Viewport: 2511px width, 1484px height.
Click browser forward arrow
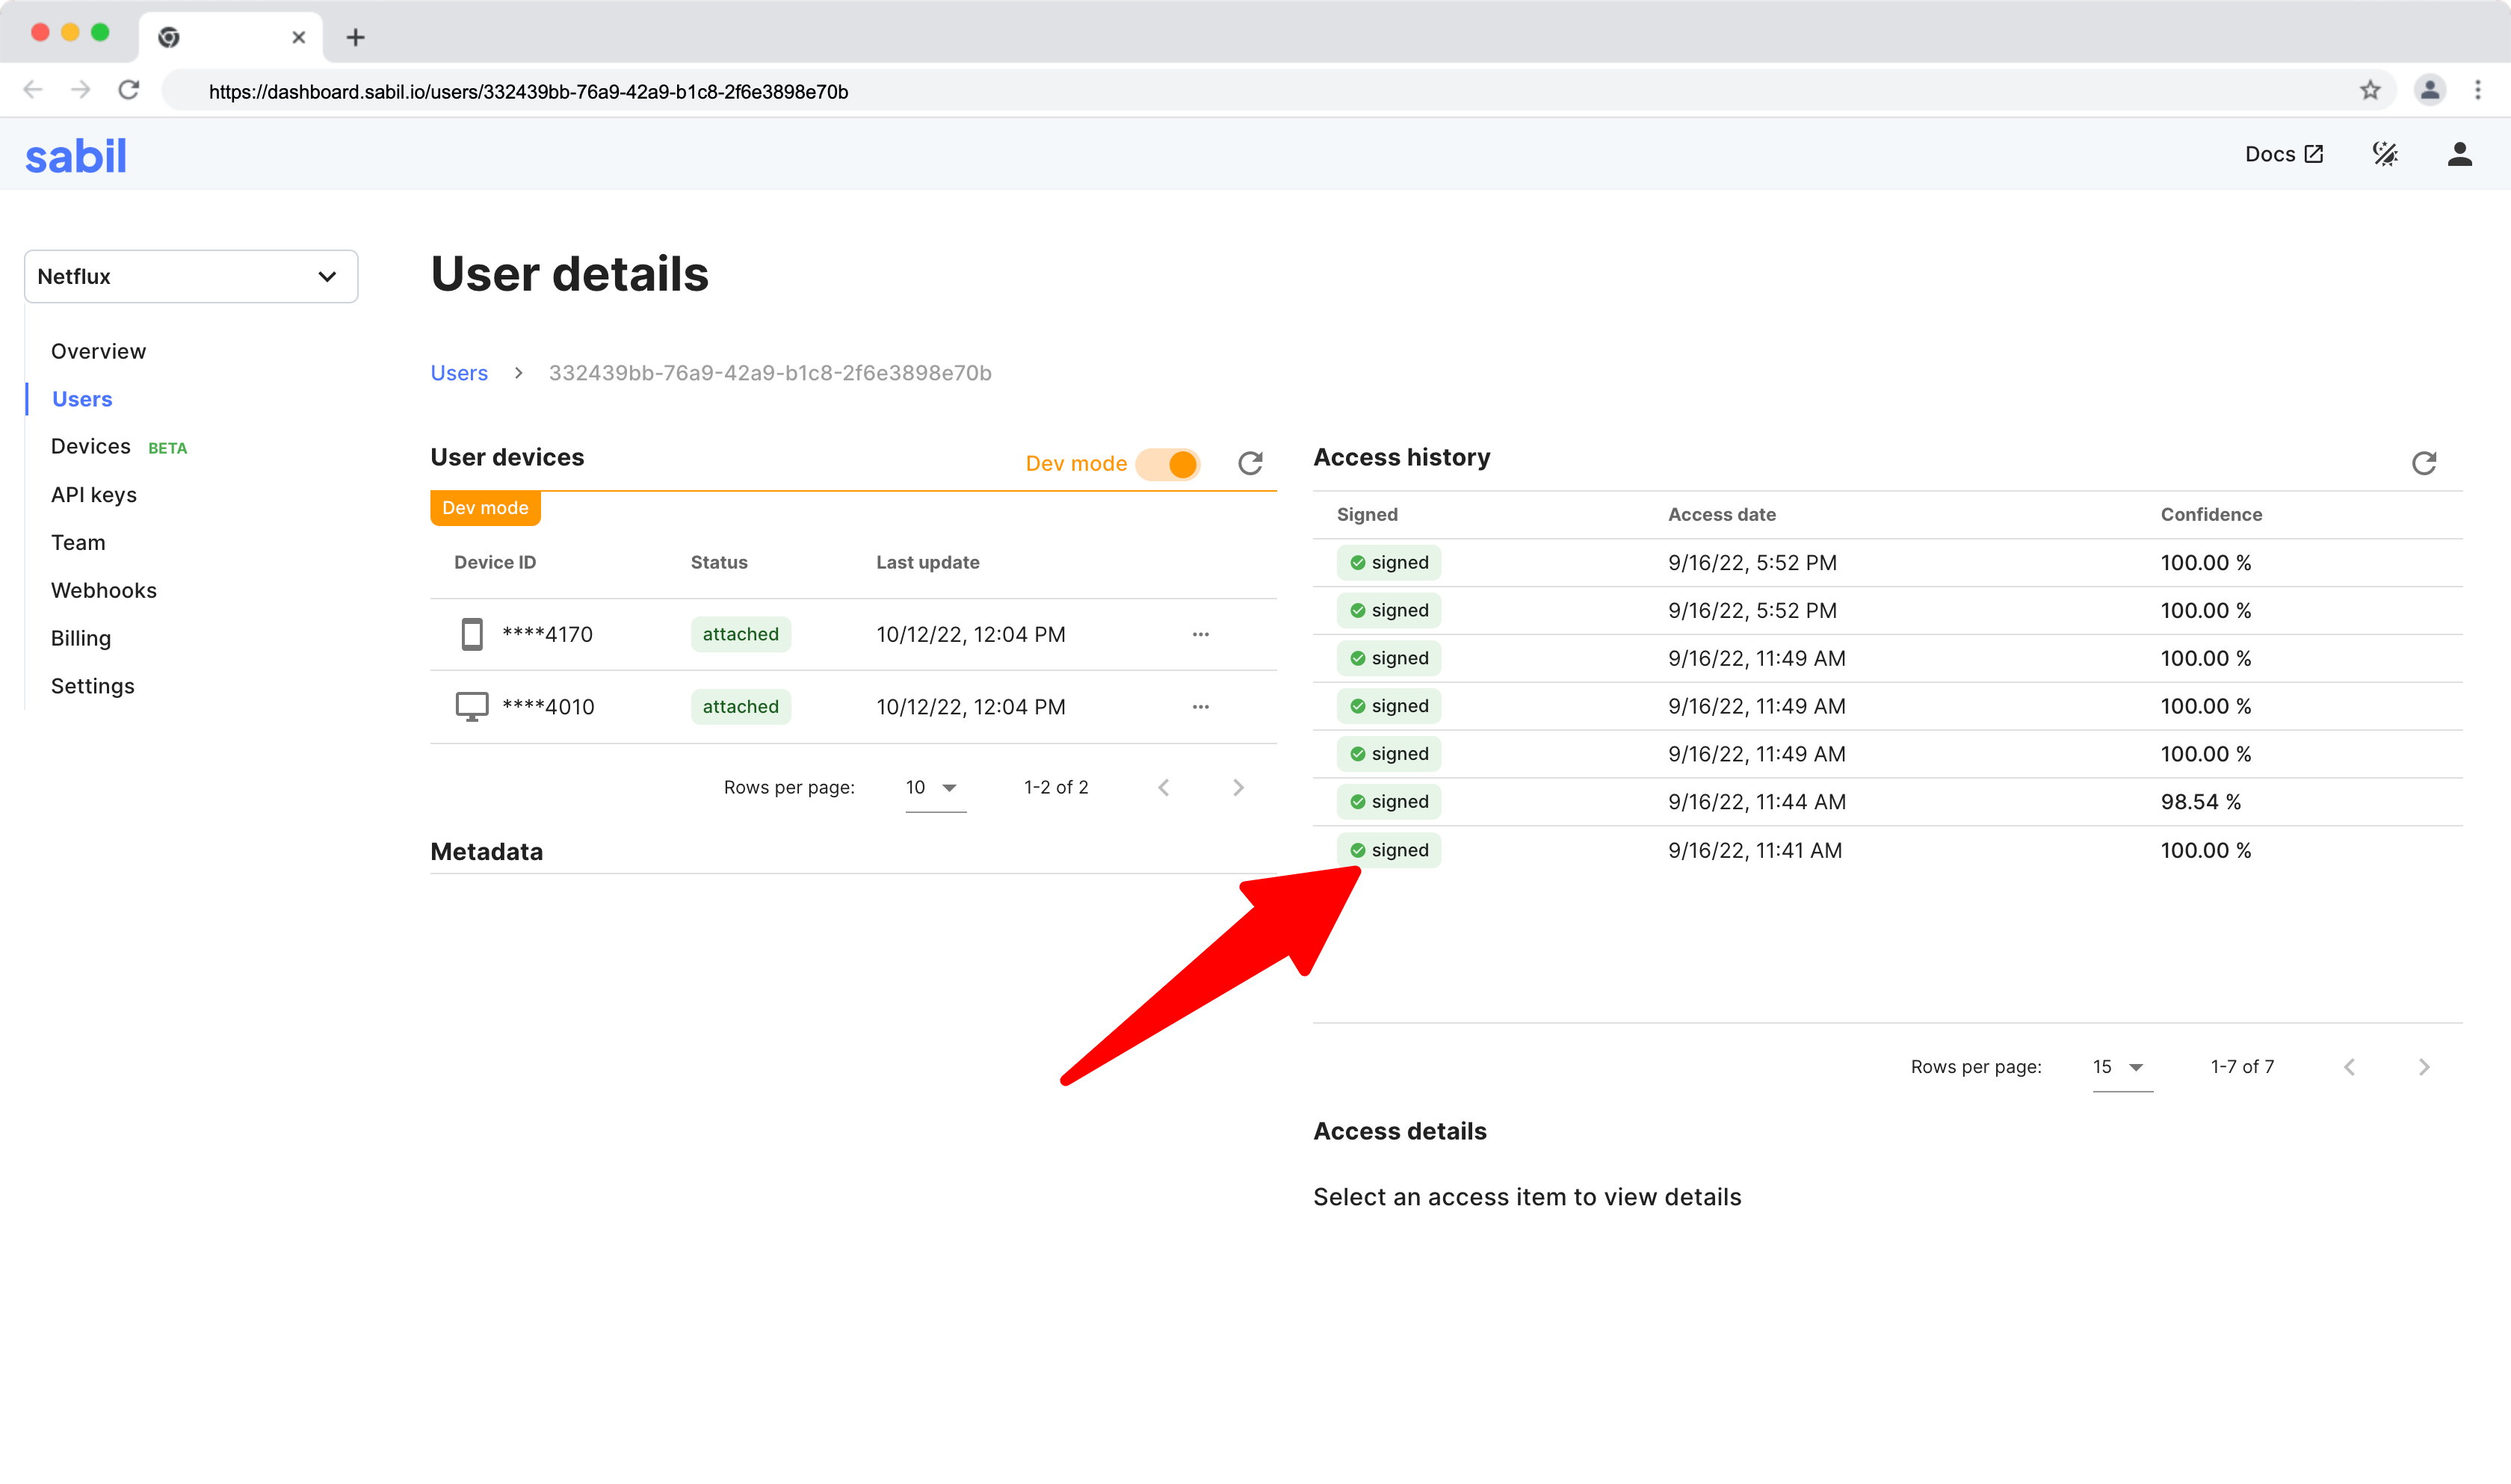(81, 90)
